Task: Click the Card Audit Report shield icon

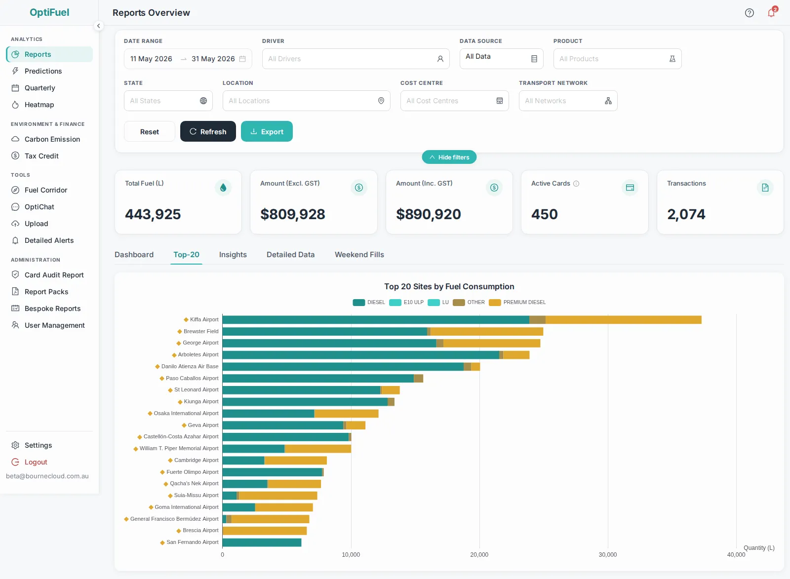Action: click(x=15, y=275)
